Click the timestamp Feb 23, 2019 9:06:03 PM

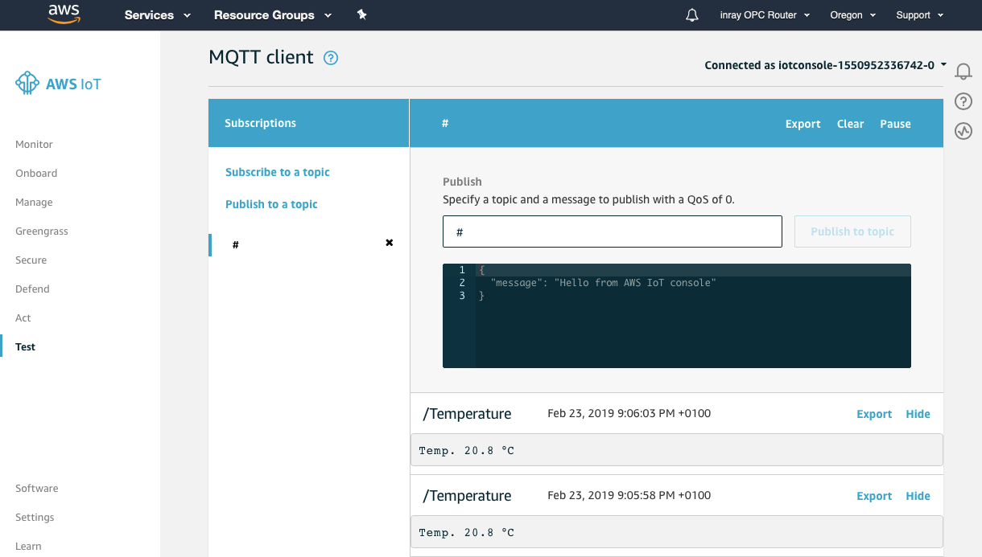(x=629, y=413)
